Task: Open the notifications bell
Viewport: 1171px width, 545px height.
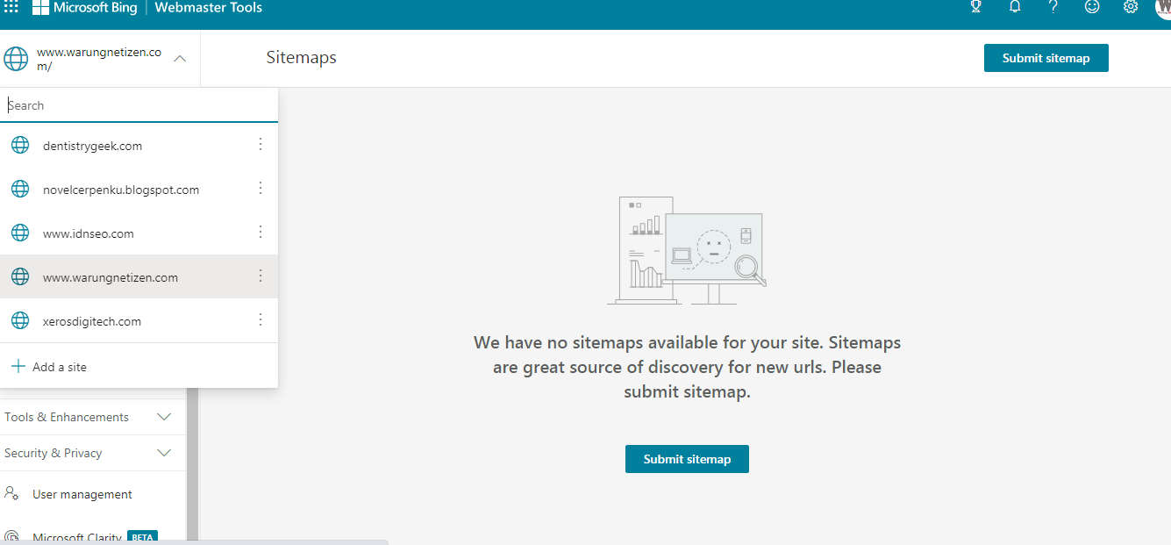Action: point(1015,7)
